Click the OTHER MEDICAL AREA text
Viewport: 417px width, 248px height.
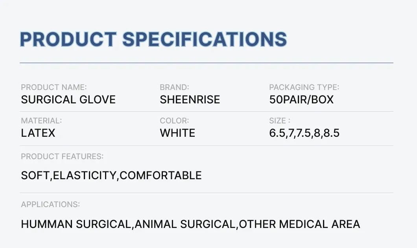(x=300, y=224)
